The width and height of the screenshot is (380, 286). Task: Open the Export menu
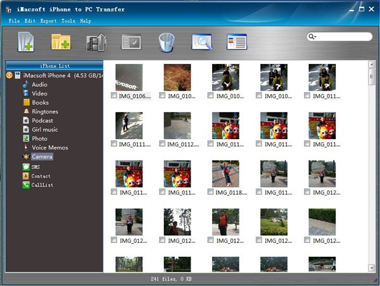coord(48,21)
